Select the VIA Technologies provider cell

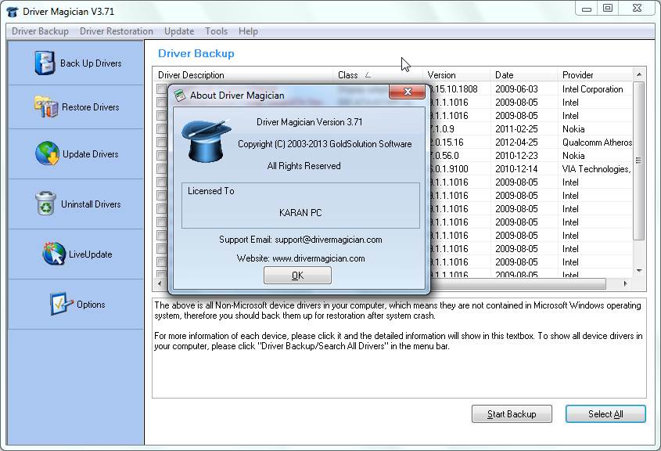coord(597,169)
